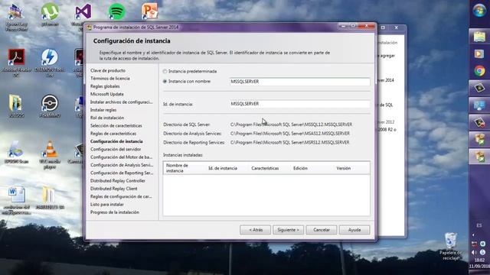Click the Id. de instancia text field
490x275 pixels.
click(299, 104)
